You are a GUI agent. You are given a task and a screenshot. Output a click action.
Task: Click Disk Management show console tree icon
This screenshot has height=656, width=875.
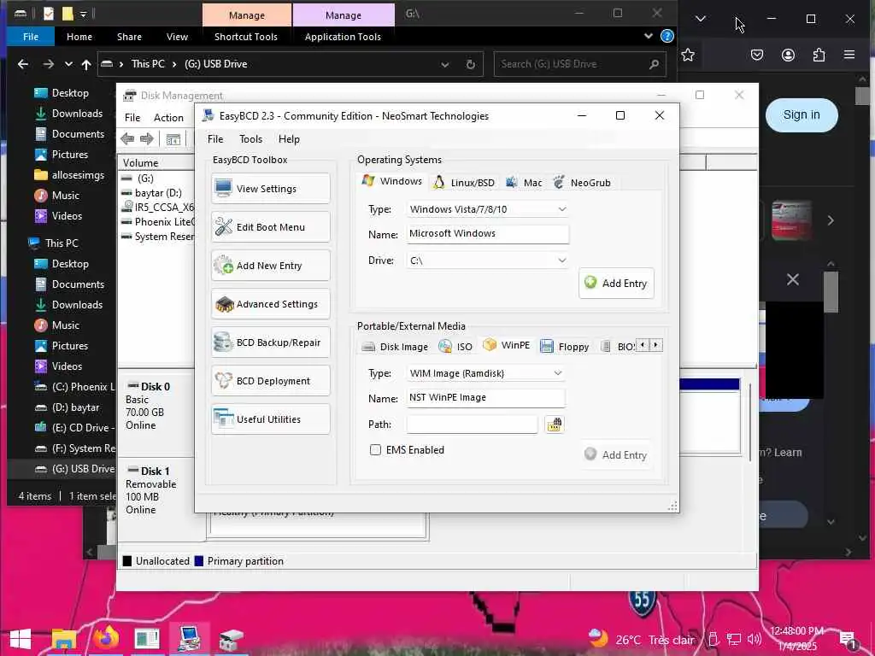173,139
